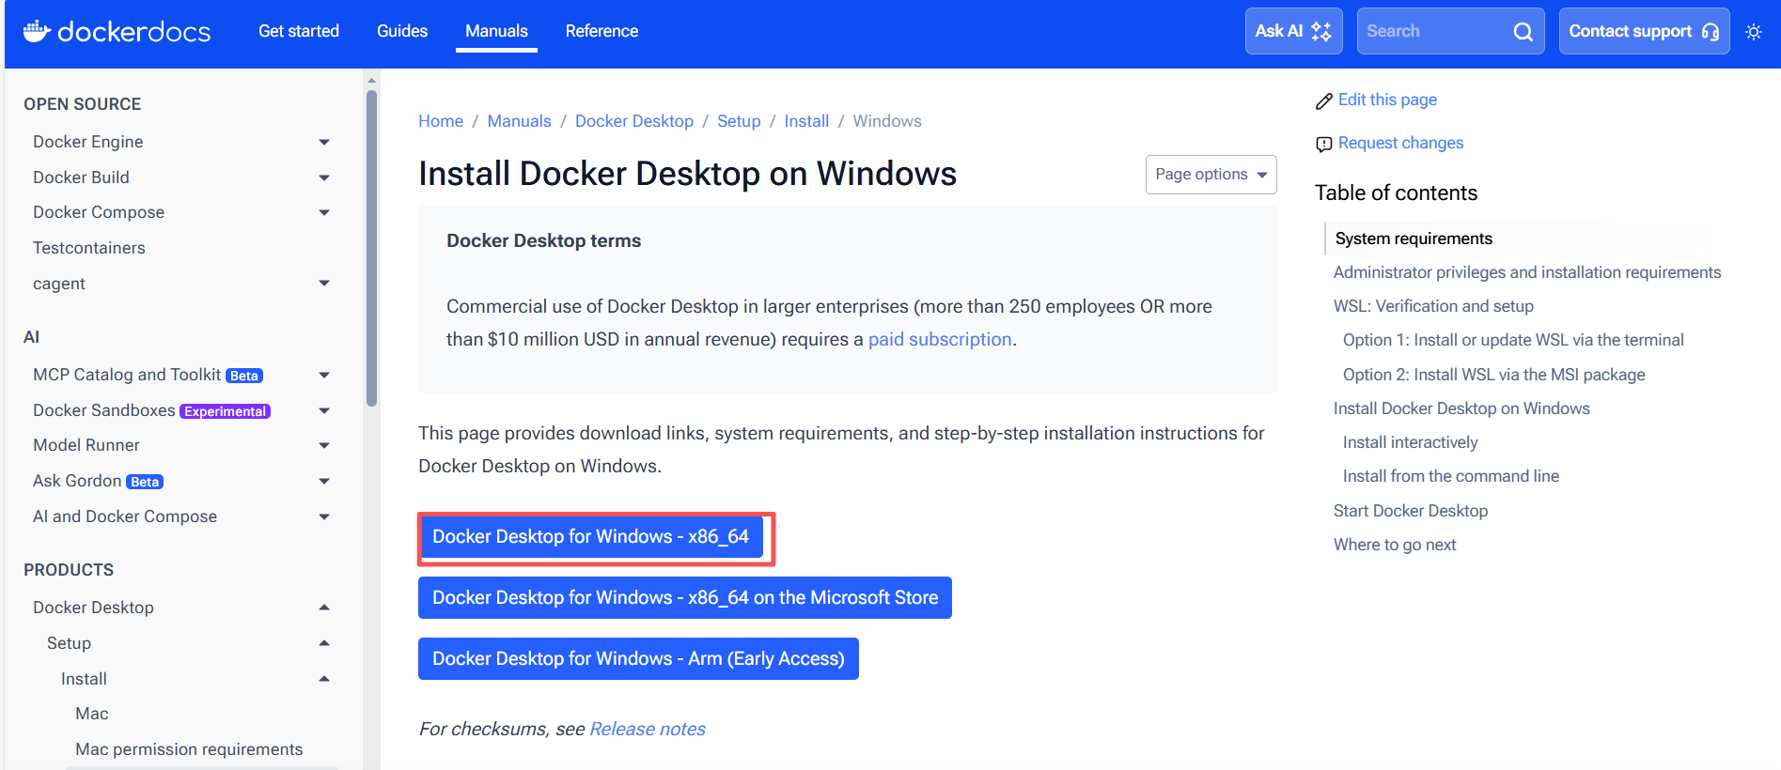Screen dimensions: 1781x770
Task: Click the Edit this page link
Action: [1387, 100]
